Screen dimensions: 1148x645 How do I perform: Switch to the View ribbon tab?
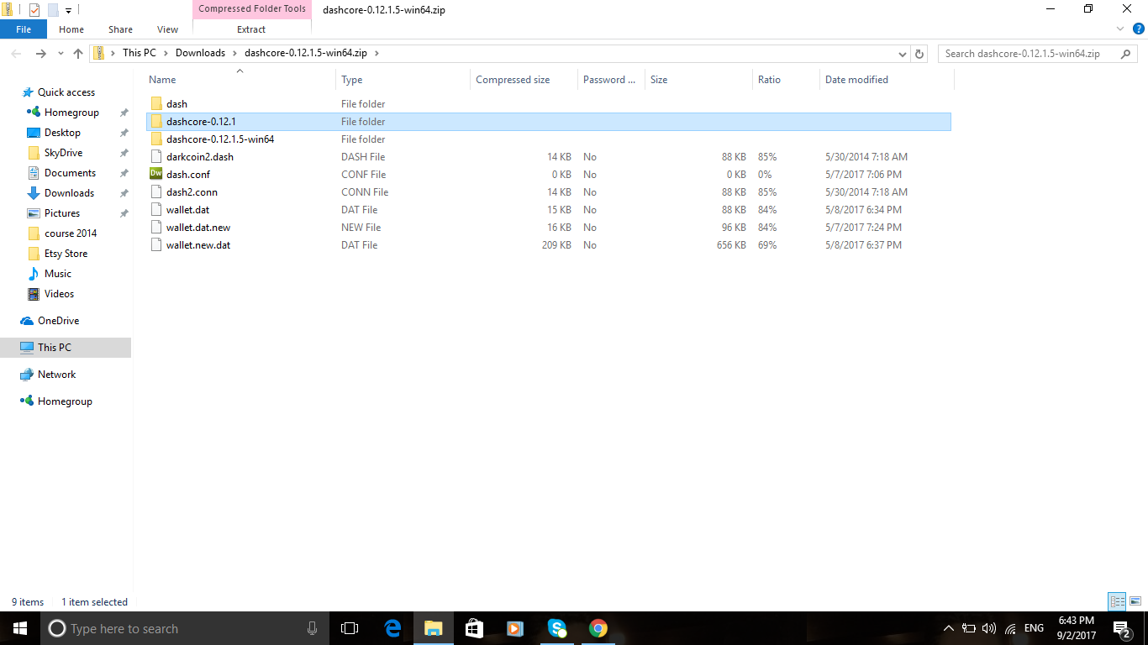168,29
